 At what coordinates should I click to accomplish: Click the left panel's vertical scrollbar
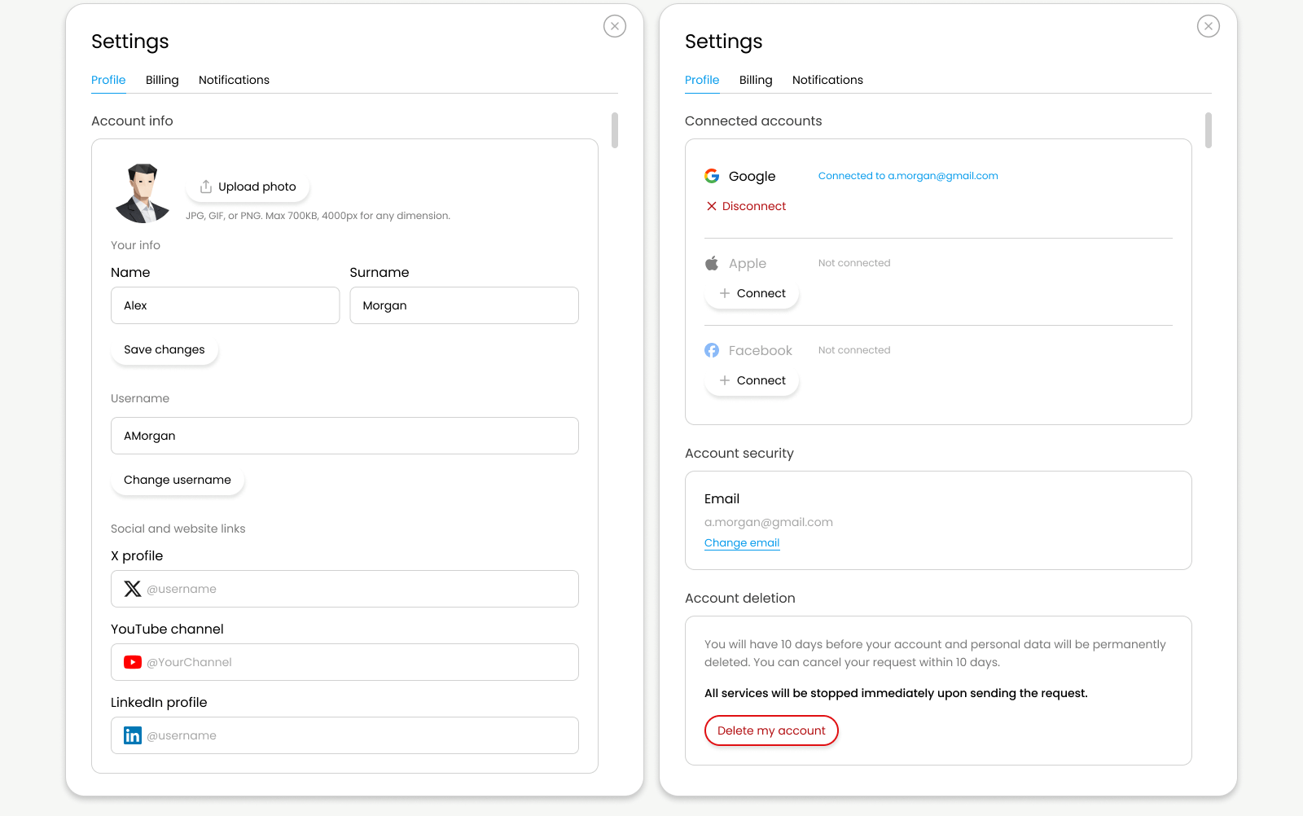click(x=615, y=130)
